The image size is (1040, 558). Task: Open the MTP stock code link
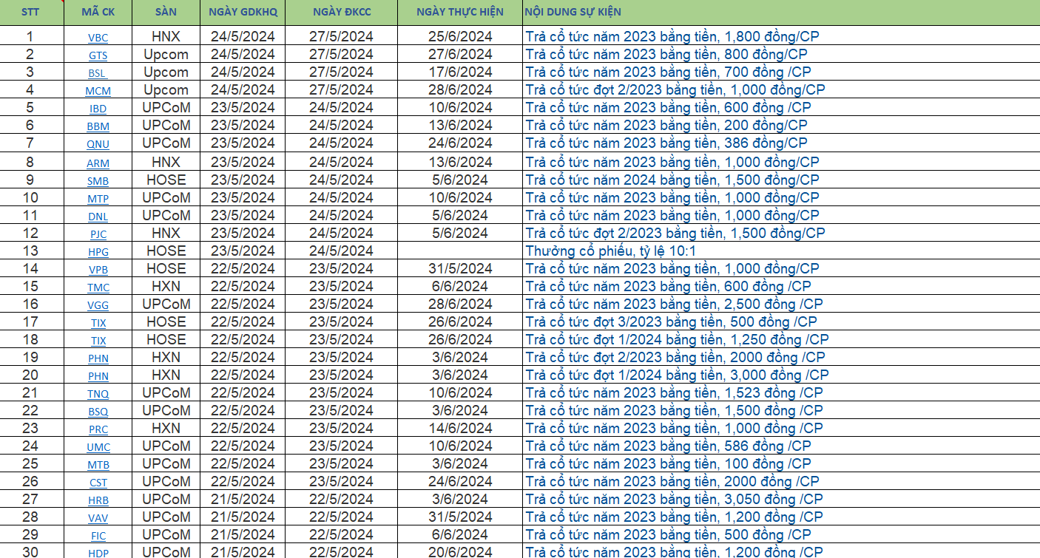click(x=98, y=199)
